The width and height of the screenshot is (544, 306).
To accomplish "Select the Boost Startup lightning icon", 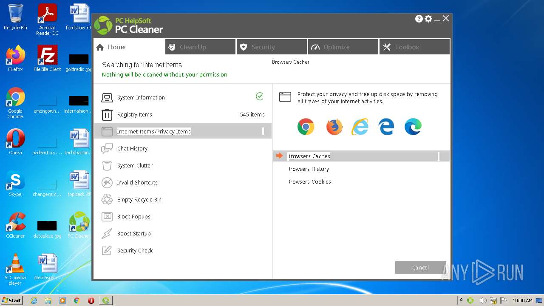I will (107, 233).
